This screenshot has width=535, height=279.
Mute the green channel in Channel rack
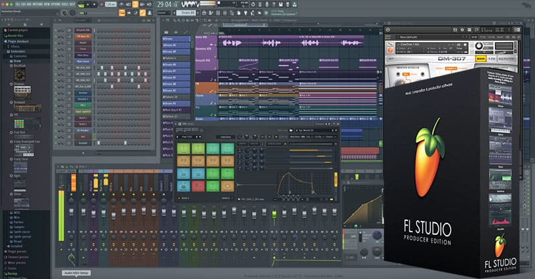[56, 105]
